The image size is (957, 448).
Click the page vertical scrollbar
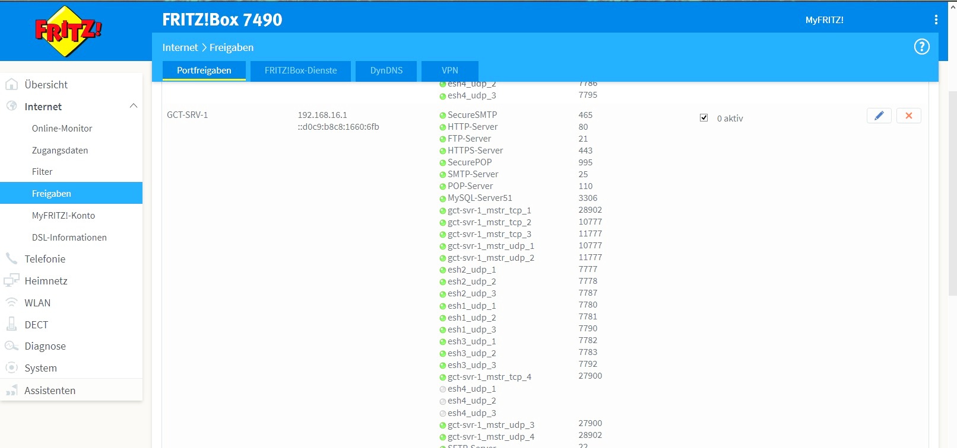click(952, 193)
